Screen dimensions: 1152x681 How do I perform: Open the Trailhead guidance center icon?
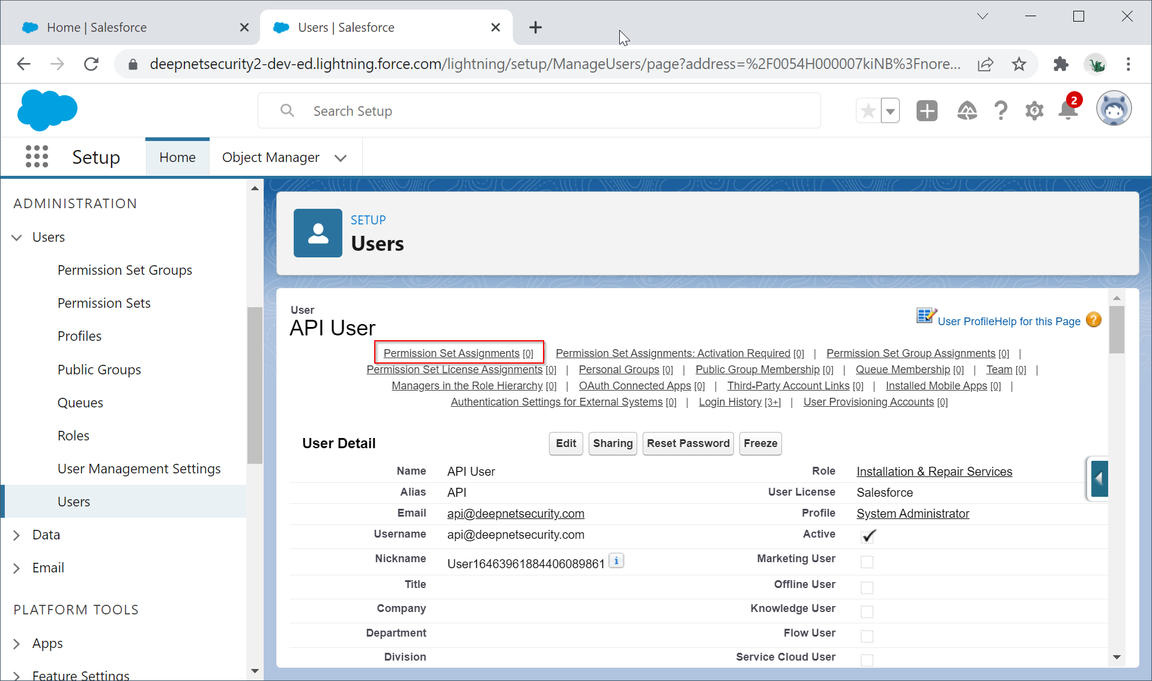click(966, 111)
